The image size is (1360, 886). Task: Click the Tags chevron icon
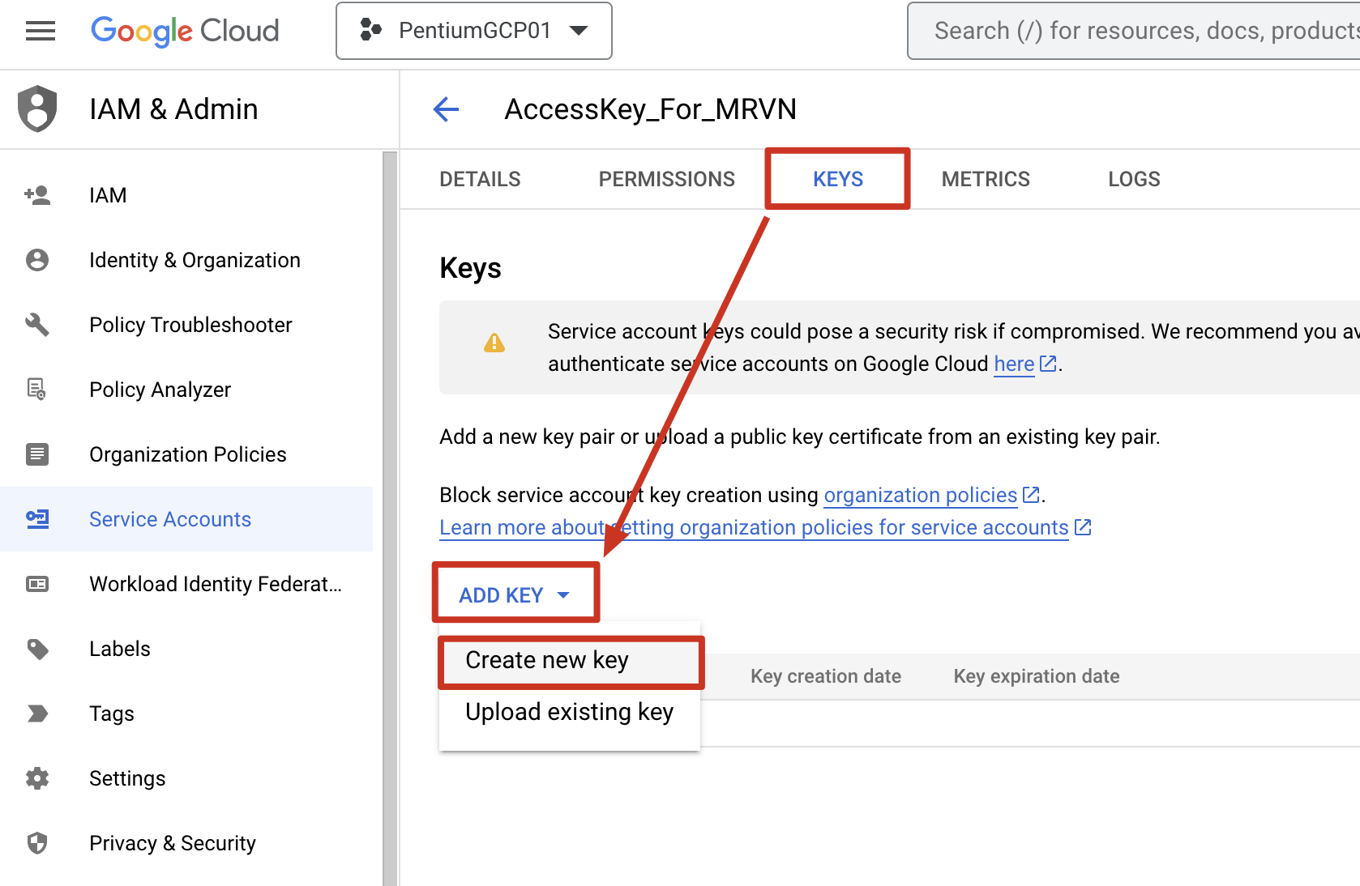click(x=37, y=713)
